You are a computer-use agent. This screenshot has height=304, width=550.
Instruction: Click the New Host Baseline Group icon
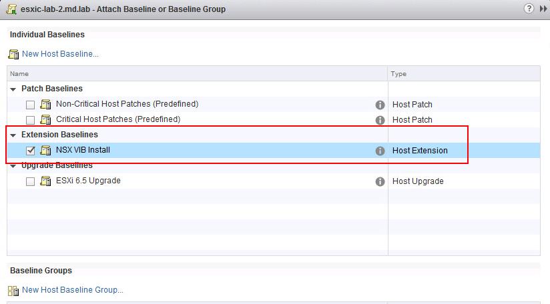pos(13,291)
